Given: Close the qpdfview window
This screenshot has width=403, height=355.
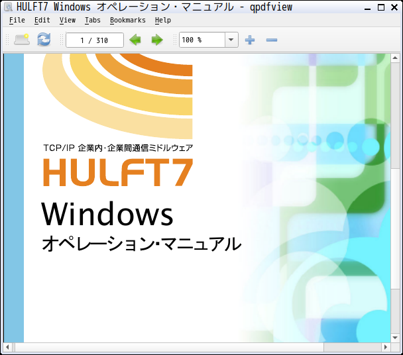Looking at the screenshot, I should [394, 7].
